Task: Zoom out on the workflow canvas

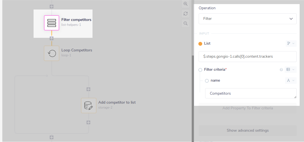Action: (186, 23)
